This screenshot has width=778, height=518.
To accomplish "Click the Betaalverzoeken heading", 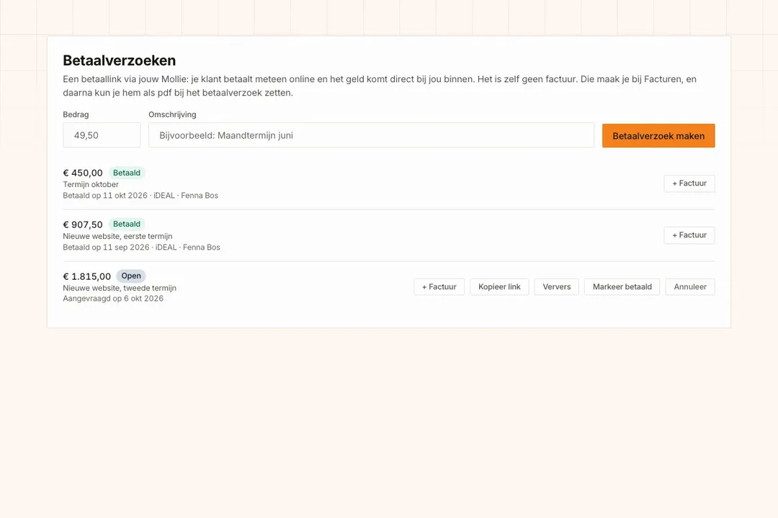I will tap(119, 60).
